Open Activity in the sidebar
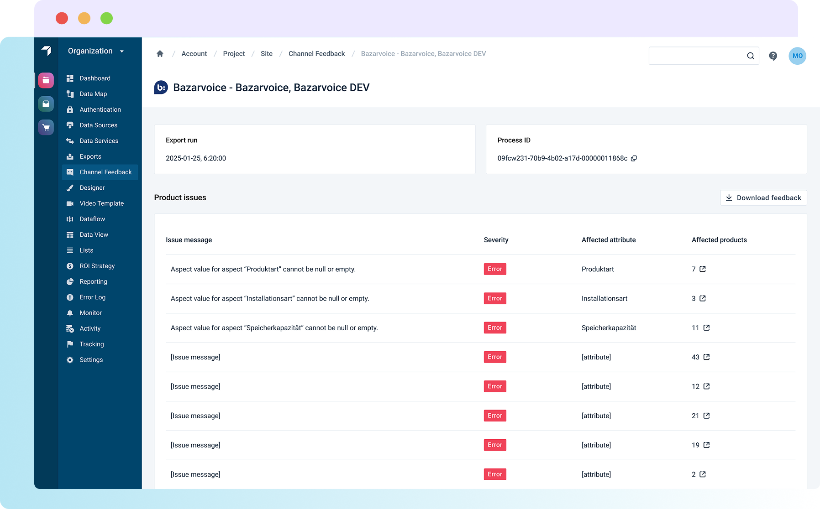Viewport: 820px width, 509px height. tap(100, 328)
